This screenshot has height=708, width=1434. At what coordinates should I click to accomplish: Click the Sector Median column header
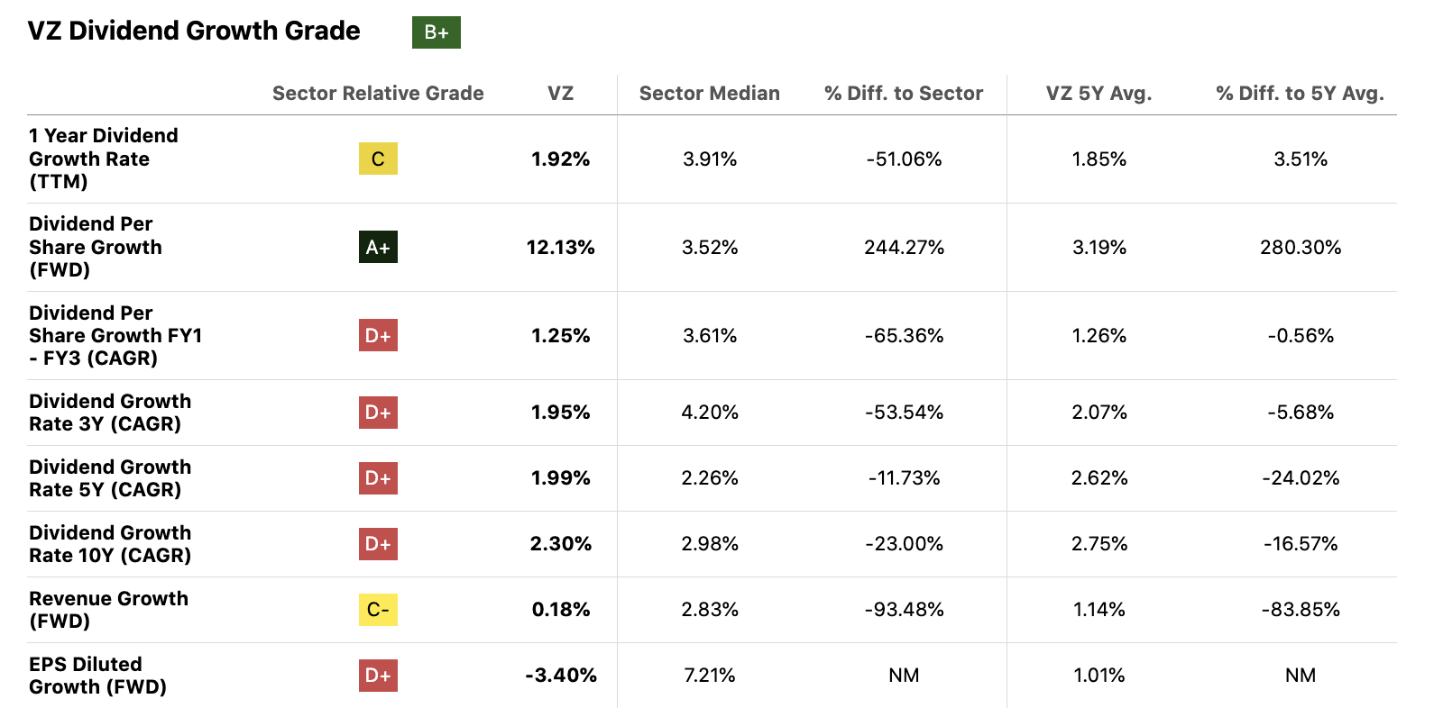[x=709, y=94]
